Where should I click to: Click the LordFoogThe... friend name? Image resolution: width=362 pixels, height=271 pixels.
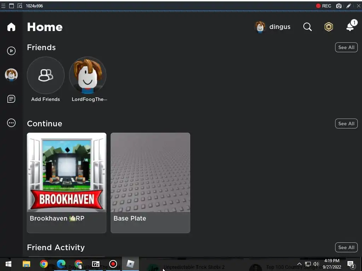click(x=89, y=99)
